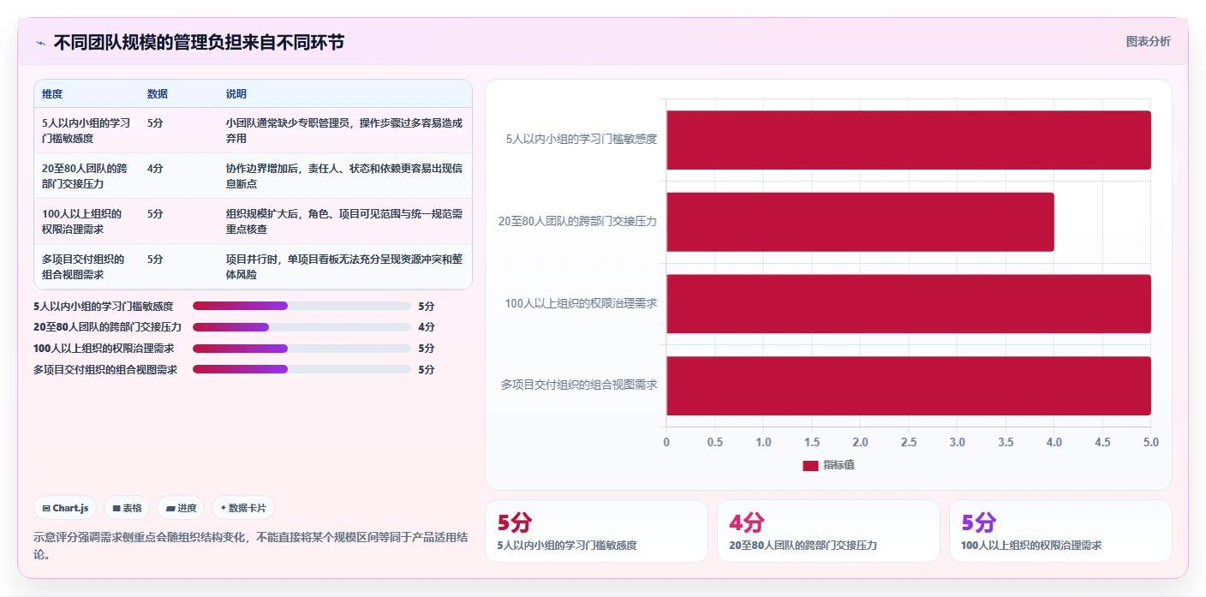Click the footnote starting 示意评分强调需求侧重点
Viewport: 1206px width, 597px height.
pyautogui.click(x=250, y=546)
